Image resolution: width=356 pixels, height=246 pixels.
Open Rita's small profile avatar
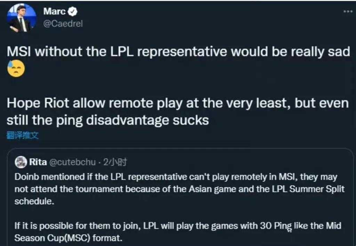pyautogui.click(x=21, y=162)
